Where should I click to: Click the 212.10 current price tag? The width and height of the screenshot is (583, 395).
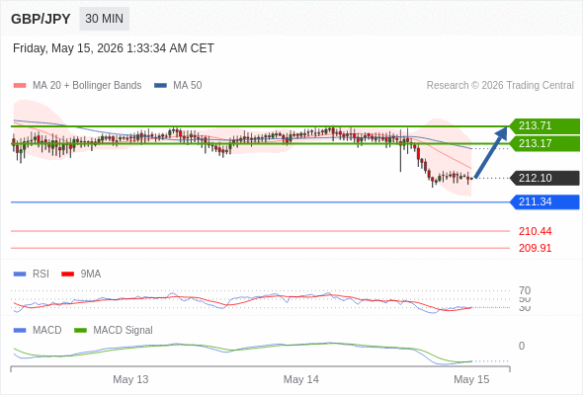click(544, 178)
